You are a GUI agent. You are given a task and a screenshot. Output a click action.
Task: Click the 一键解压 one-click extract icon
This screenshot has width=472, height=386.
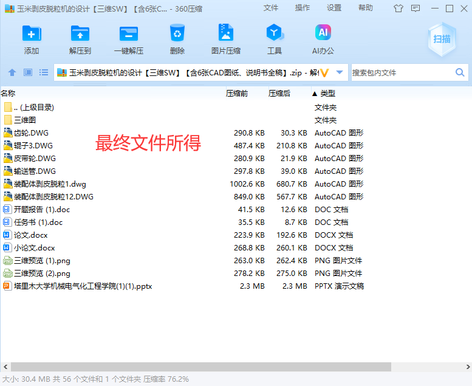tap(129, 33)
